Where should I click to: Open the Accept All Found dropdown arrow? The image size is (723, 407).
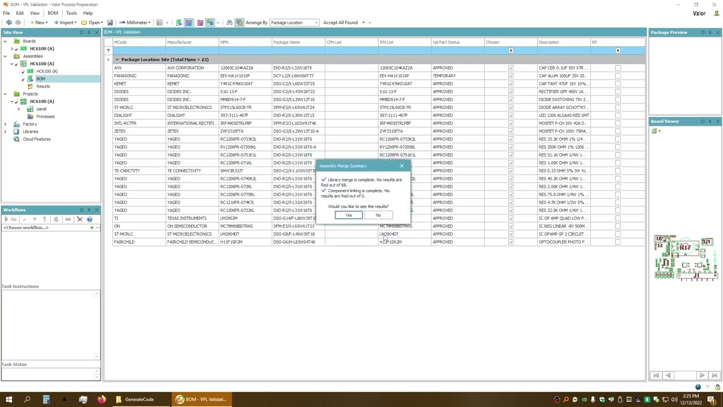363,23
